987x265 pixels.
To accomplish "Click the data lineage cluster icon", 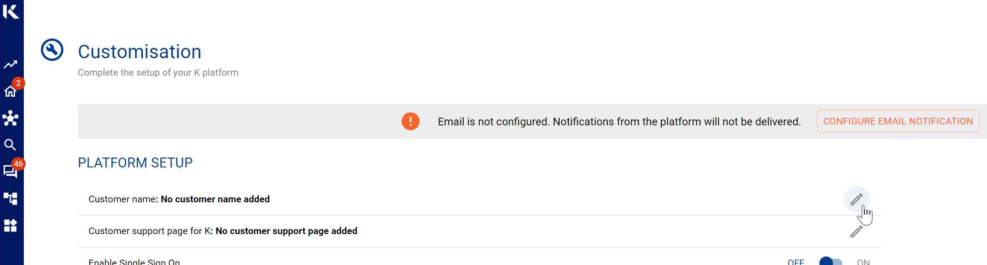I will click(10, 118).
